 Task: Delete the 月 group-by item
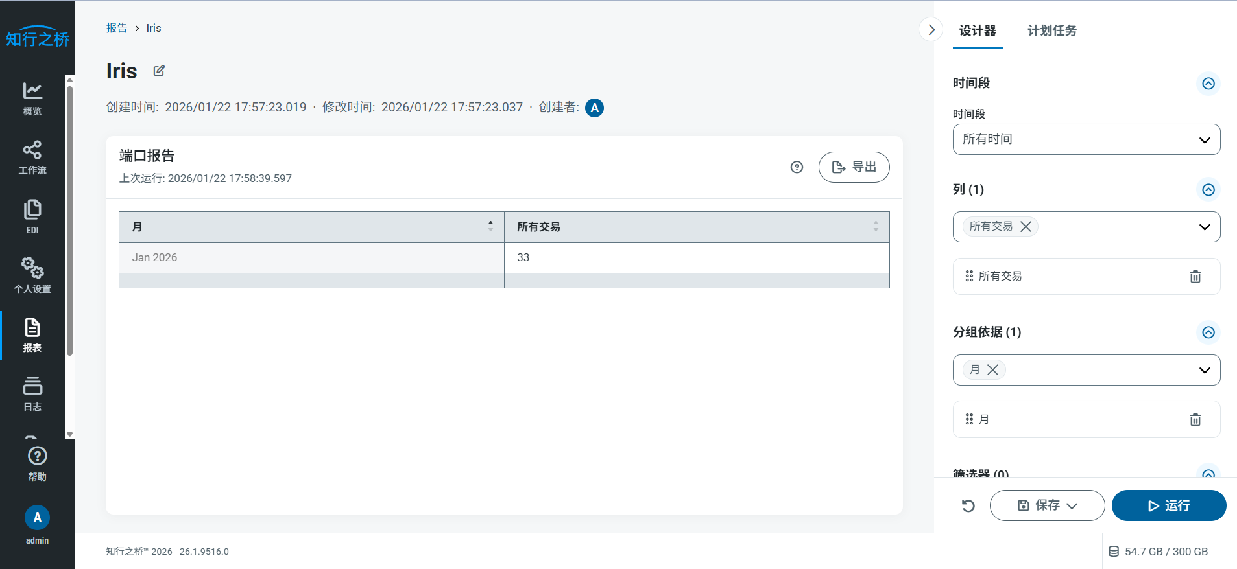(1195, 420)
